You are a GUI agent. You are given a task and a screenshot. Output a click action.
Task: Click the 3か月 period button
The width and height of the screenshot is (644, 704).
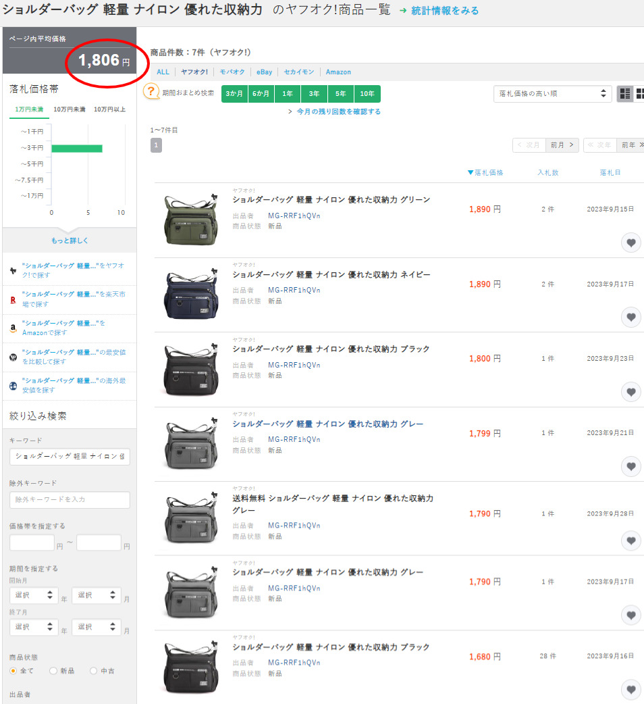pyautogui.click(x=234, y=94)
